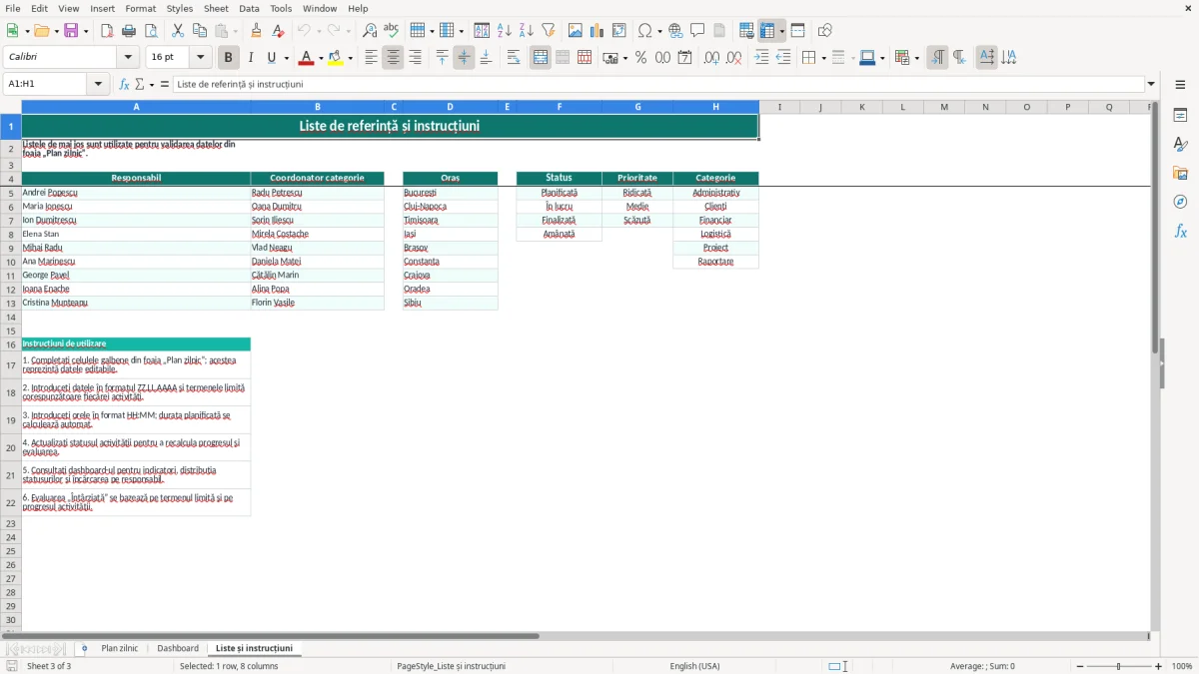This screenshot has height=674, width=1199.
Task: Toggle Center Horizontally alignment
Action: pos(393,58)
